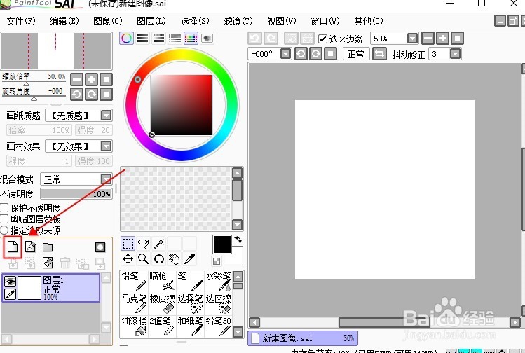Select the 指定选取来源 option
The image size is (525, 353).
click(x=4, y=230)
